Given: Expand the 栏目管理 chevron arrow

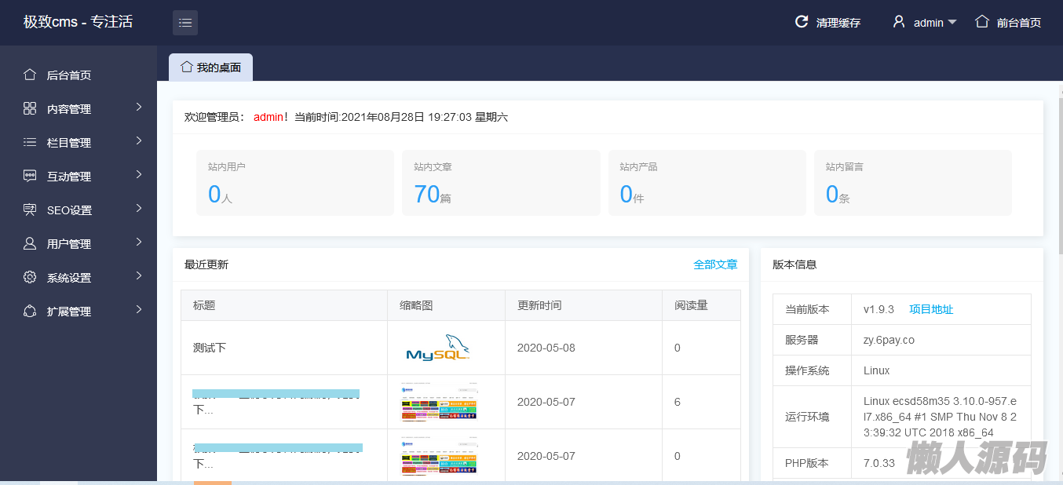Looking at the screenshot, I should pos(139,141).
